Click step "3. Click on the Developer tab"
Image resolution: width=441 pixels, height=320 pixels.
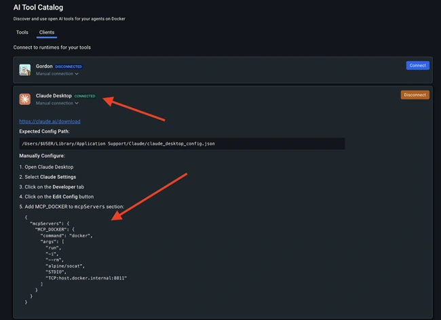pos(52,187)
